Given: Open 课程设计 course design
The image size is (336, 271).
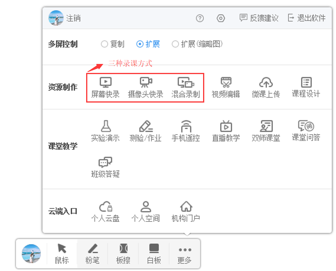Looking at the screenshot, I should 306,87.
